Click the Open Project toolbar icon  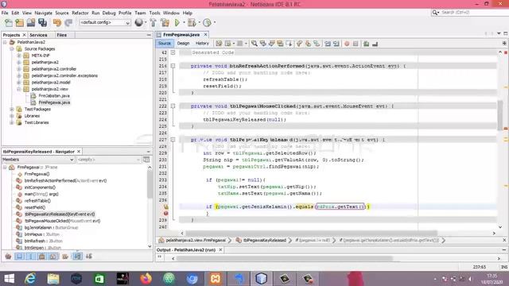click(x=31, y=23)
